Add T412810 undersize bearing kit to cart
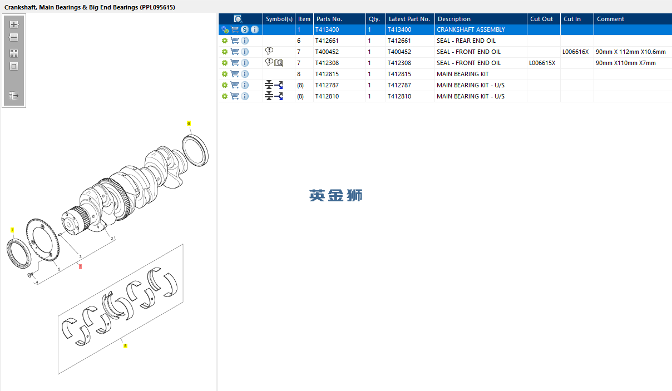 (x=235, y=96)
